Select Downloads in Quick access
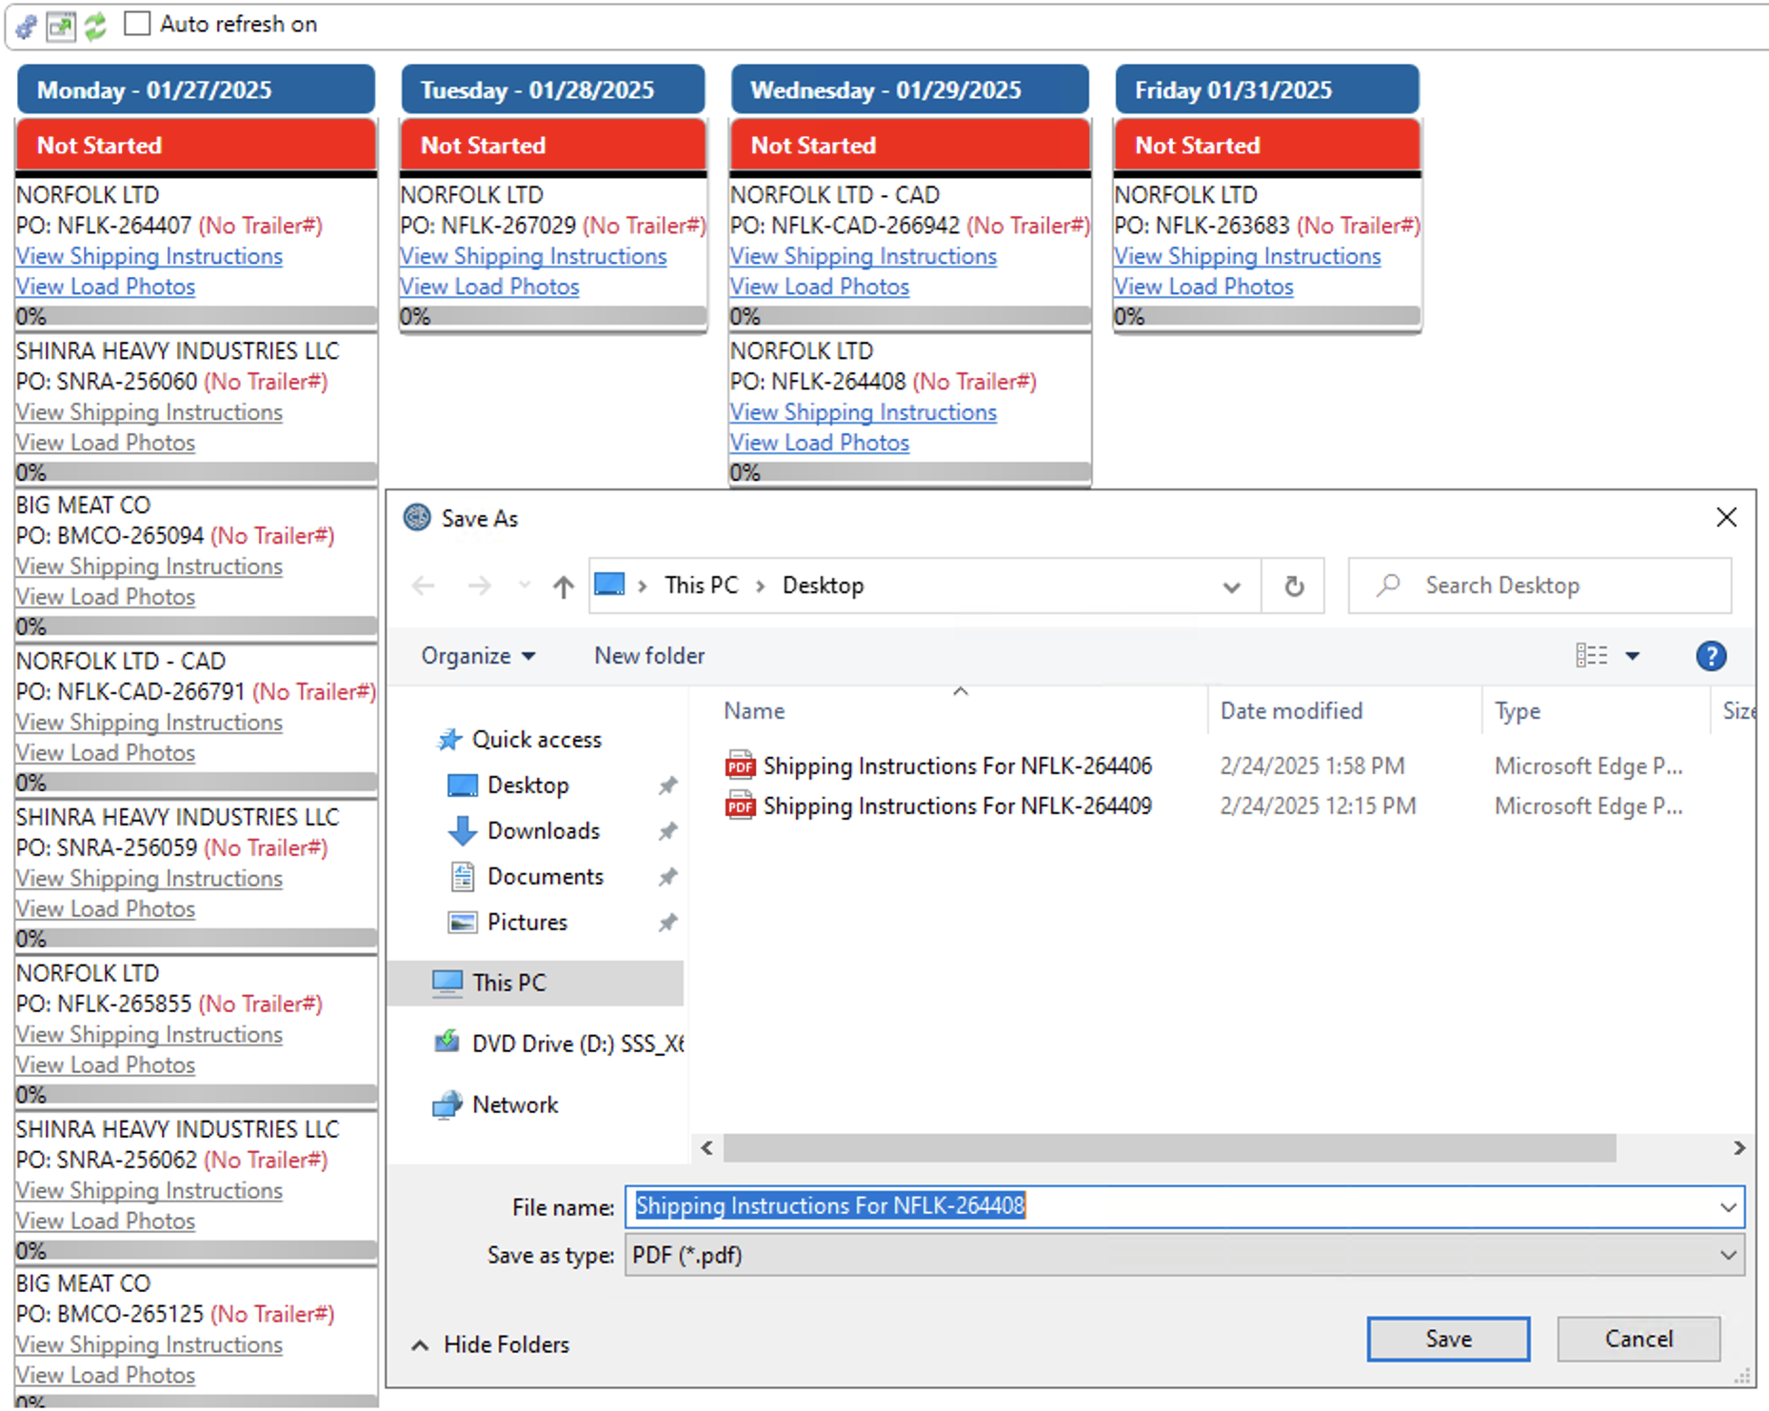This screenshot has height=1411, width=1769. point(543,831)
